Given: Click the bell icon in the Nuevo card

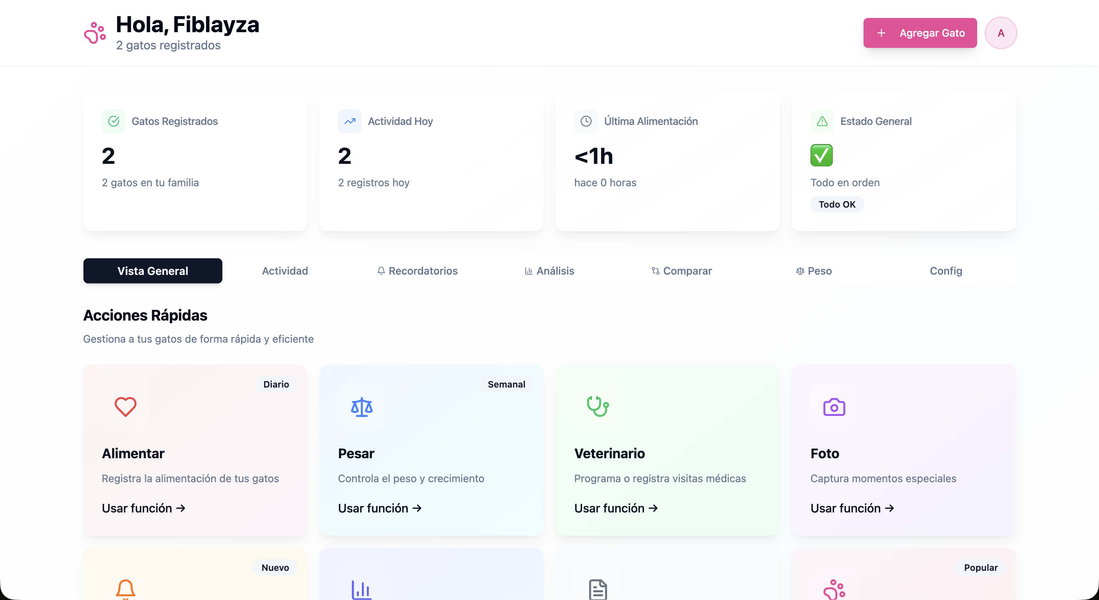Looking at the screenshot, I should click(126, 589).
